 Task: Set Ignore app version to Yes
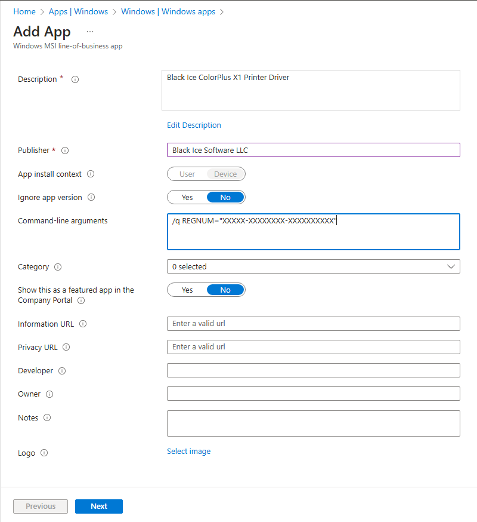[187, 197]
